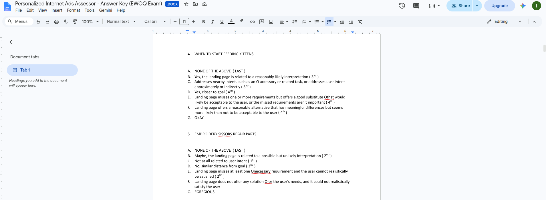Click the left indent marker on ruler
Image resolution: width=546 pixels, height=200 pixels.
[x=194, y=32]
